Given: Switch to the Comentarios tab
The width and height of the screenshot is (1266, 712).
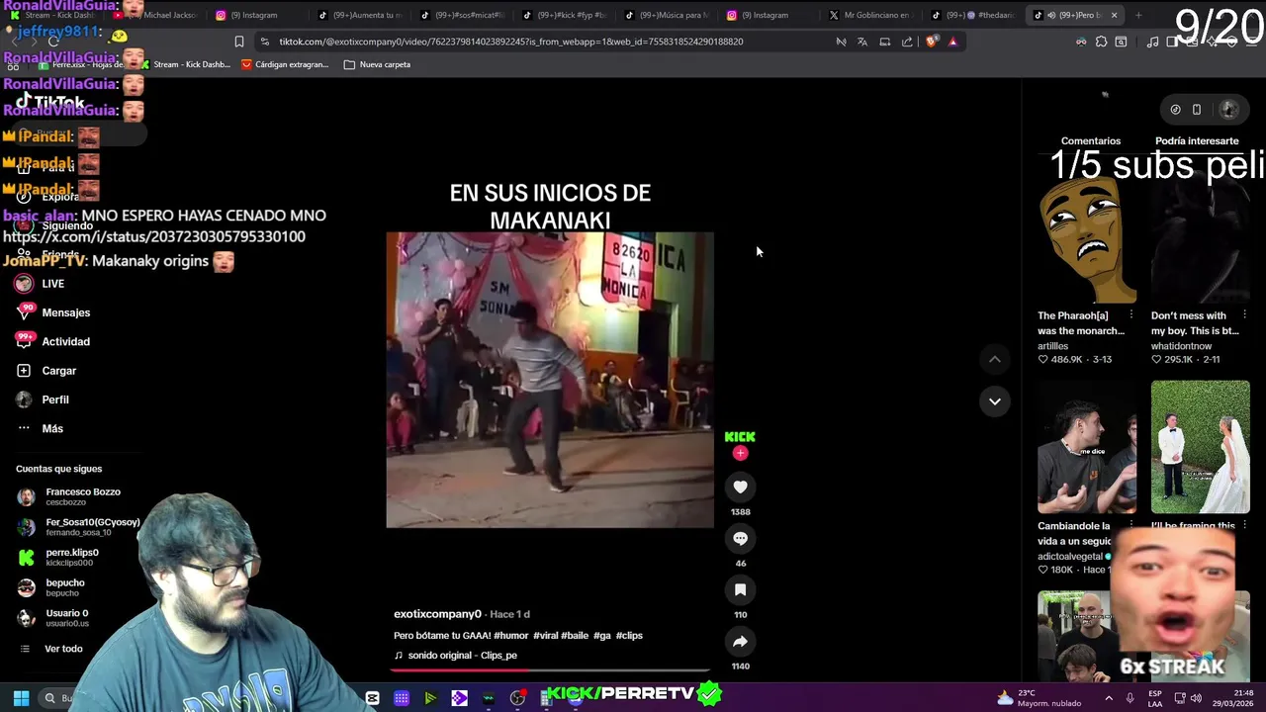Looking at the screenshot, I should tap(1090, 140).
